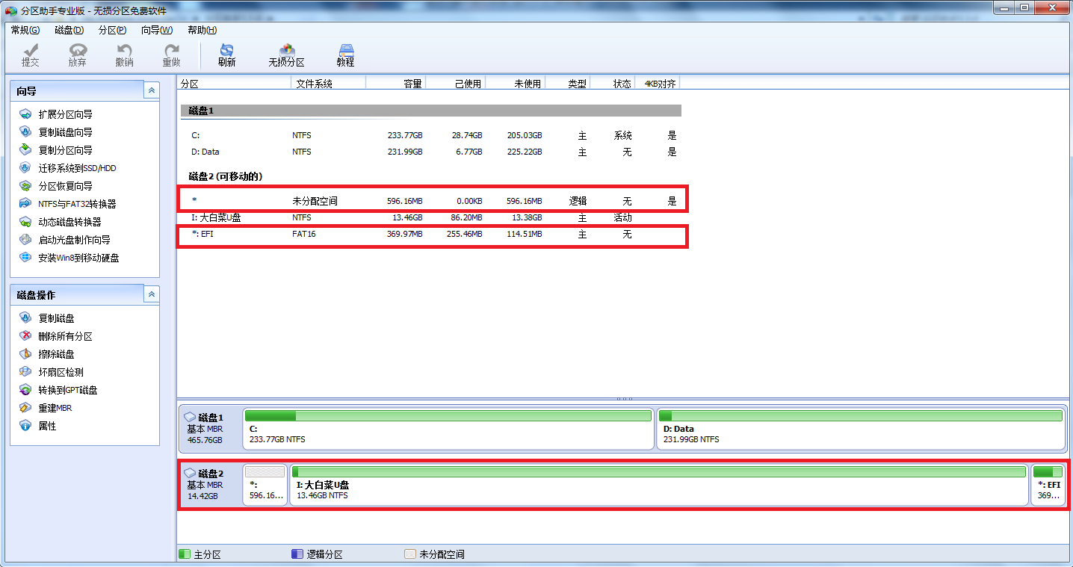
Task: Click the 逻辑分区 legend swatch
Action: (x=297, y=554)
